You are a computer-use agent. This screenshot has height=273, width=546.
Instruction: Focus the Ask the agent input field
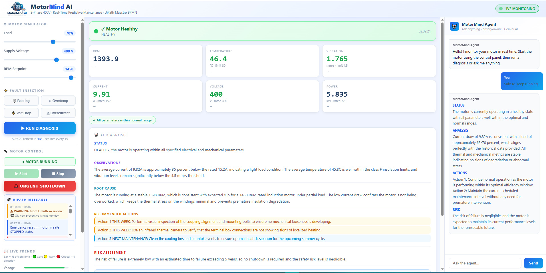pyautogui.click(x=485, y=263)
